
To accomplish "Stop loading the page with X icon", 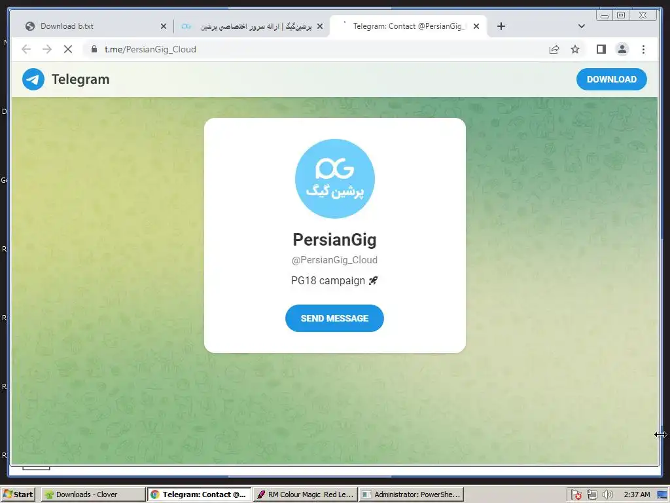I will click(68, 49).
